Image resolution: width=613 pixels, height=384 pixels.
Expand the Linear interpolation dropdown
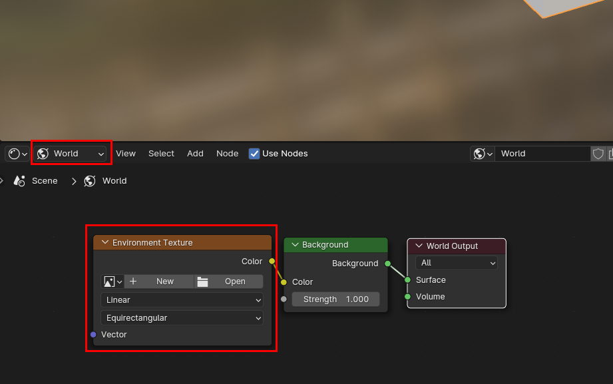coord(182,300)
